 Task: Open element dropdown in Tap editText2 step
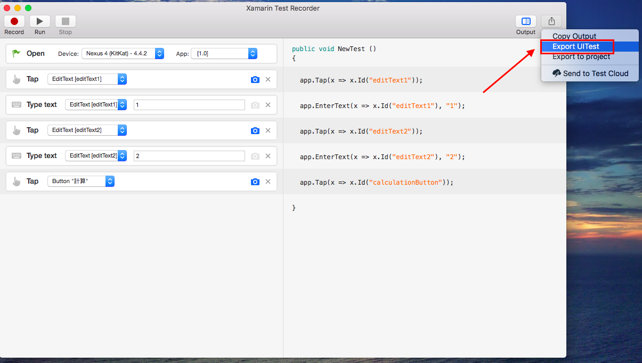coord(87,130)
